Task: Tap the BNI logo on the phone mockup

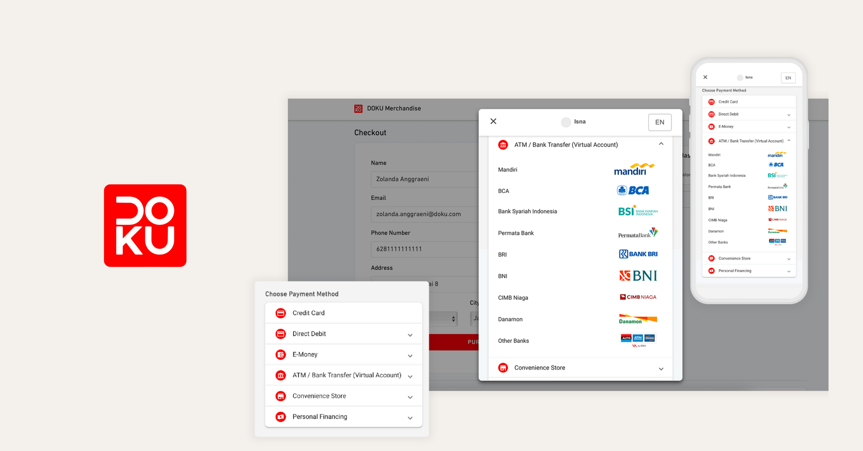Action: pos(778,209)
